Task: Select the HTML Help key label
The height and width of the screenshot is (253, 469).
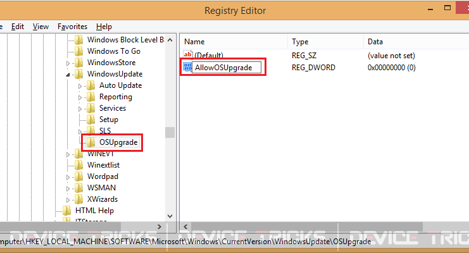Action: click(94, 211)
